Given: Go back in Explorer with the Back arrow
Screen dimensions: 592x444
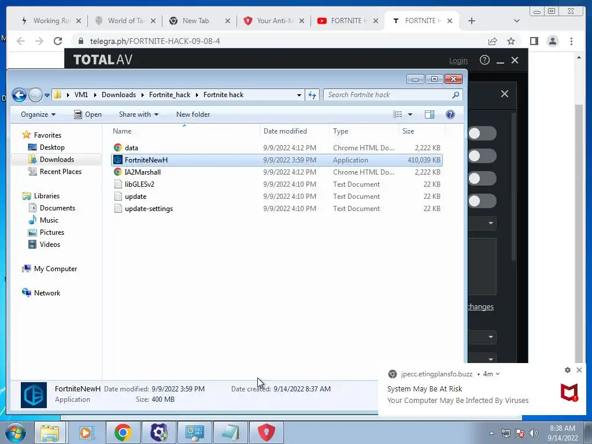Looking at the screenshot, I should [19, 95].
